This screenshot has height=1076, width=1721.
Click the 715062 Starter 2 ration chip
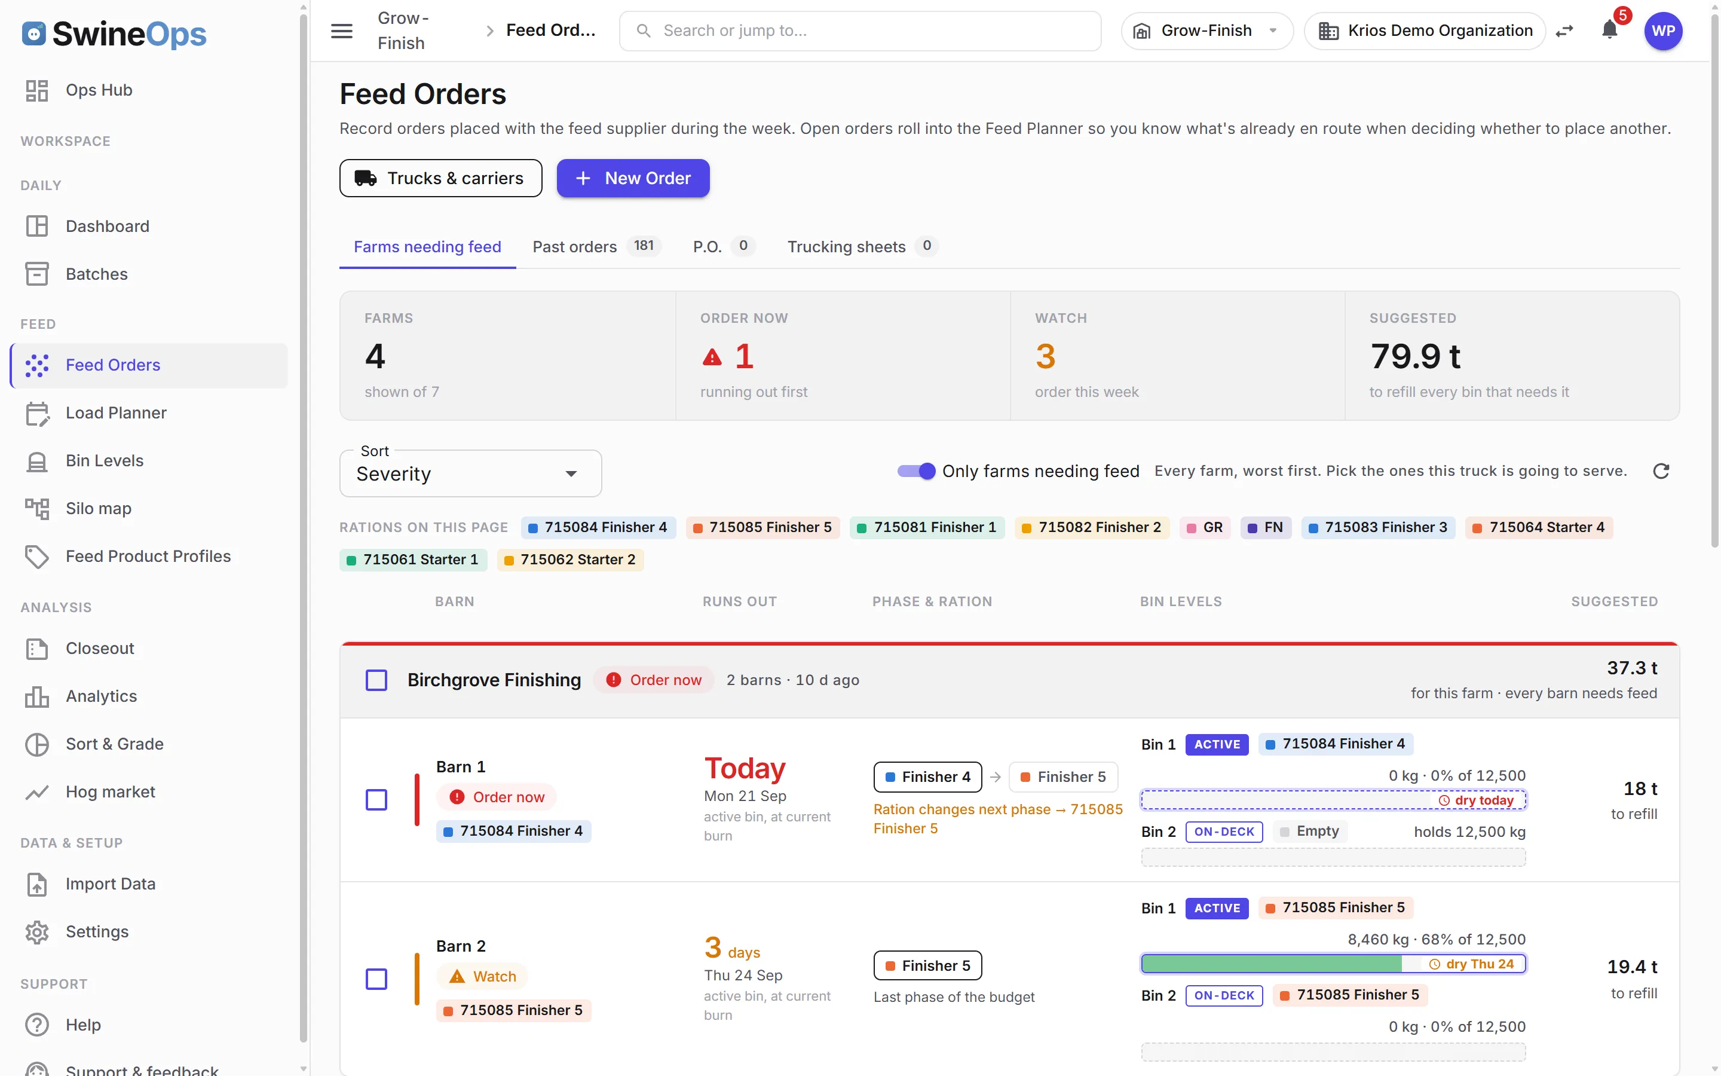pyautogui.click(x=570, y=560)
